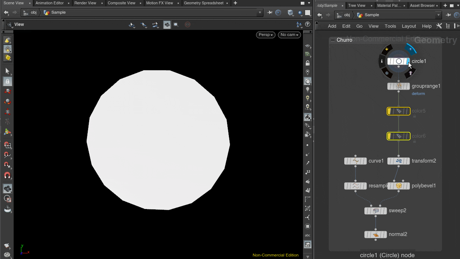The image size is (460, 259).
Task: Open the No cam camera dropdown
Action: pos(289,35)
